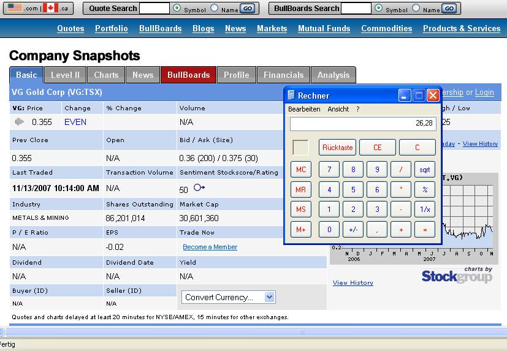The width and height of the screenshot is (507, 351).
Task: Click the plus button in calculator
Action: pyautogui.click(x=401, y=230)
